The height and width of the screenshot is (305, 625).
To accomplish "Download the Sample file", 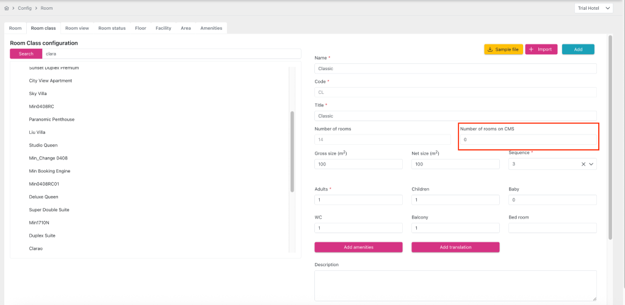I will pos(504,49).
